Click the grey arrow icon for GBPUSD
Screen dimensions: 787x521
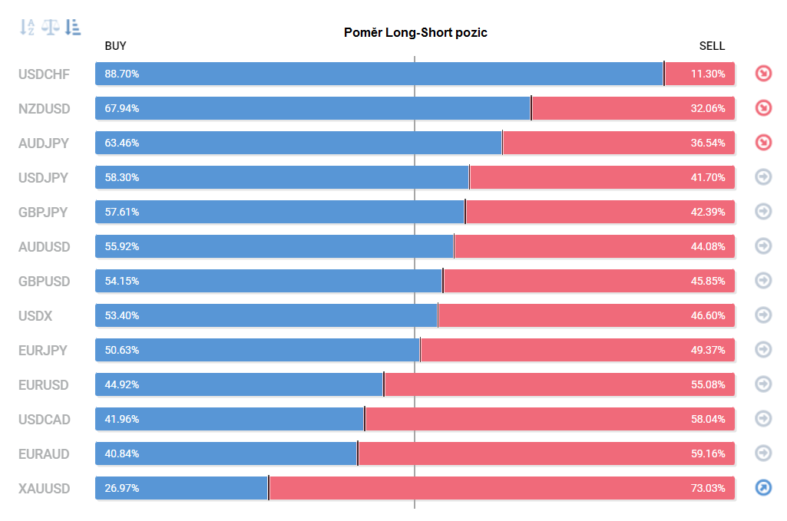point(763,281)
